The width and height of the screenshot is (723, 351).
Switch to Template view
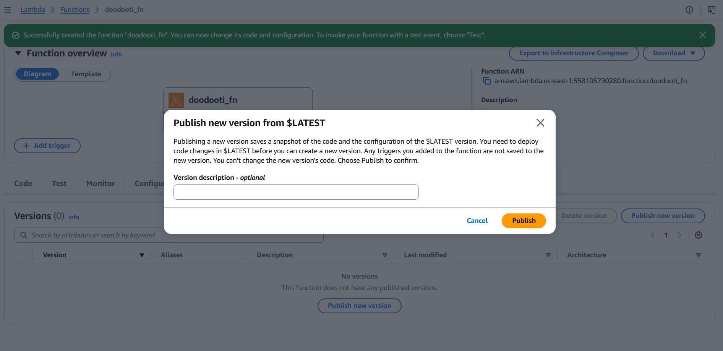click(86, 74)
